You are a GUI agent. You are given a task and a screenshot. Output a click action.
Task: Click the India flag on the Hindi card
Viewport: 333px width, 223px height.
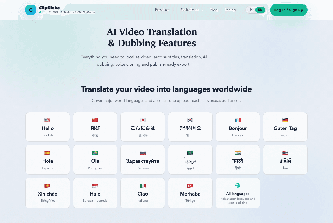click(238, 153)
